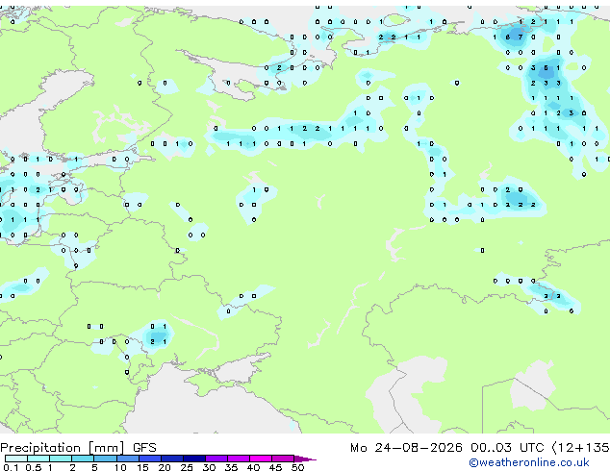Click the '(12+135' forecast offset label

click(580, 448)
